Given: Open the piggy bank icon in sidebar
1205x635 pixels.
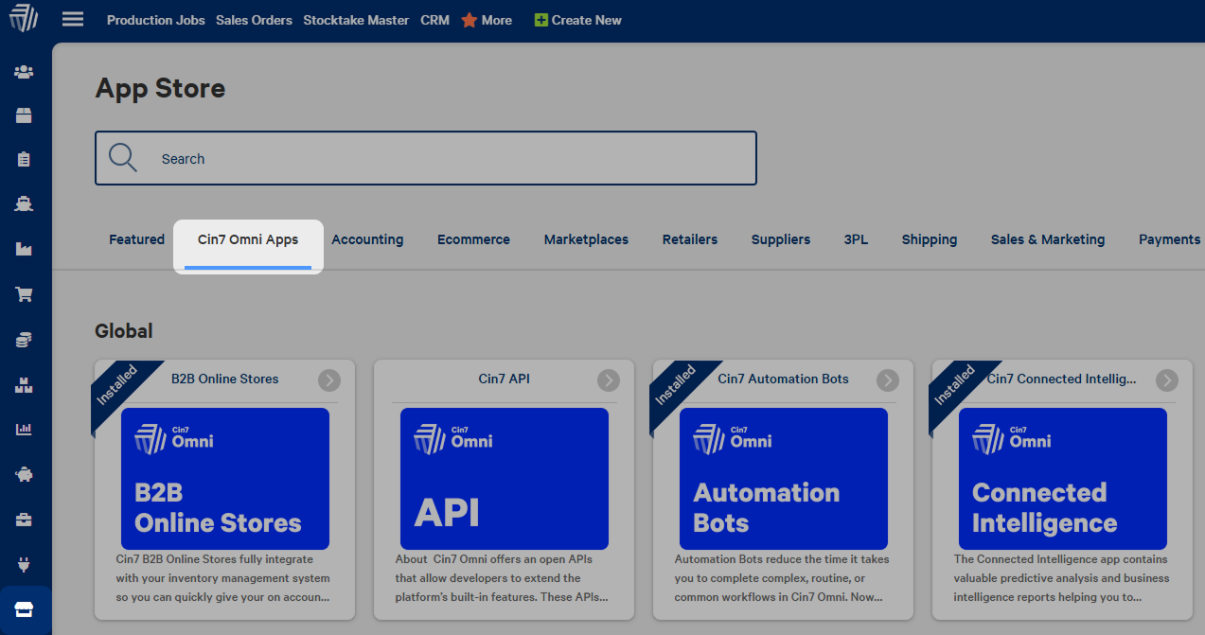Looking at the screenshot, I should coord(25,474).
